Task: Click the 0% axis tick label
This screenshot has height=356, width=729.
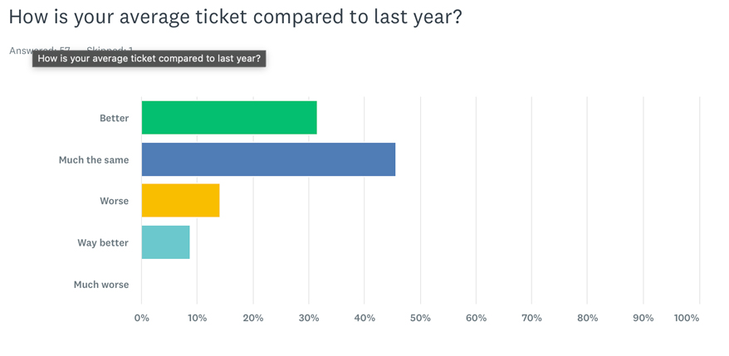Action: (142, 318)
